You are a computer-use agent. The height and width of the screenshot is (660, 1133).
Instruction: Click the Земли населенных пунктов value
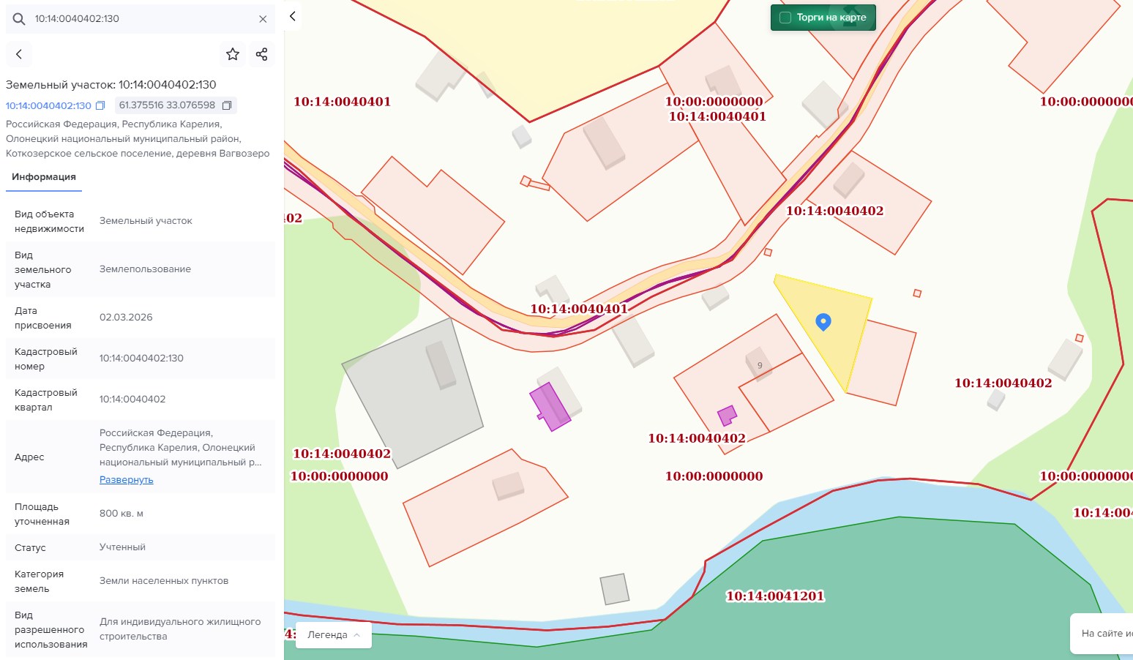pyautogui.click(x=164, y=581)
